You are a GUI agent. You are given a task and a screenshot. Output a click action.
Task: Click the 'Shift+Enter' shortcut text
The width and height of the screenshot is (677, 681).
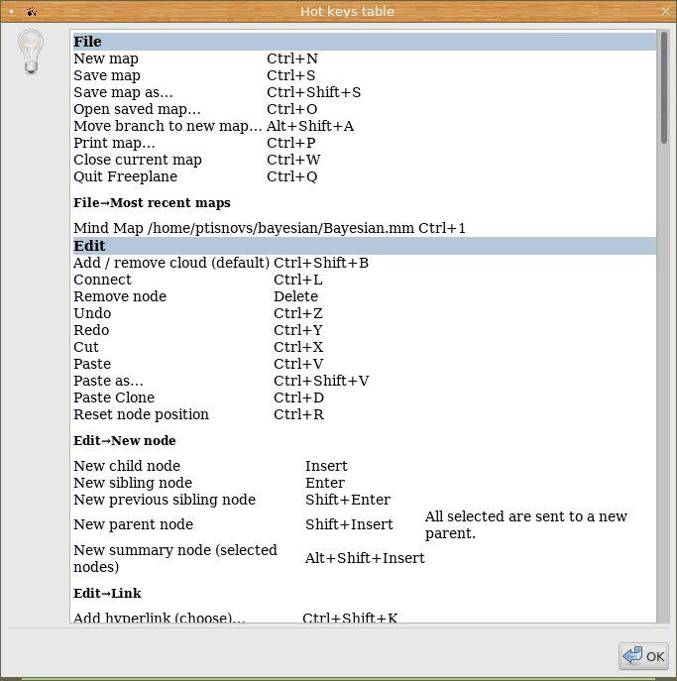tap(348, 500)
